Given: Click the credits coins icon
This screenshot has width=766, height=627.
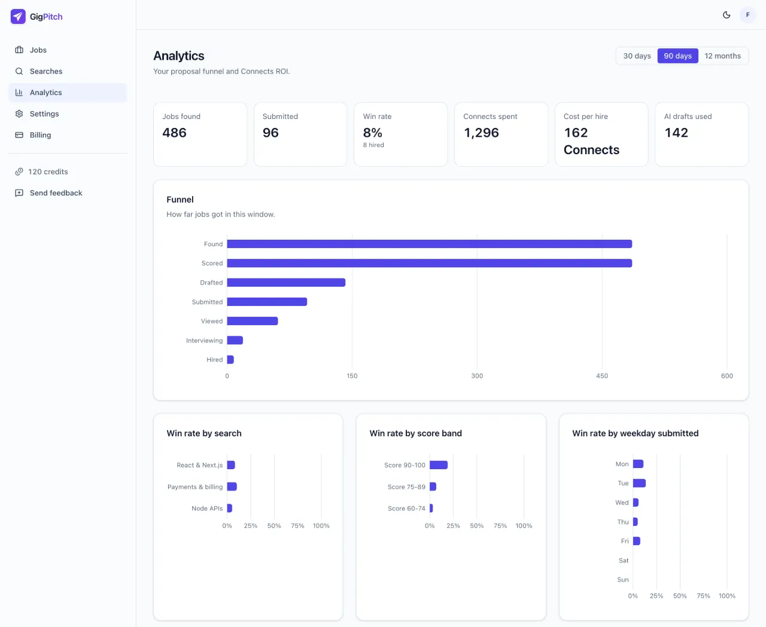Looking at the screenshot, I should click(x=19, y=172).
